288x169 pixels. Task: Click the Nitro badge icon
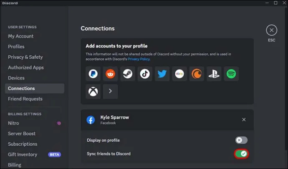[x=59, y=123]
